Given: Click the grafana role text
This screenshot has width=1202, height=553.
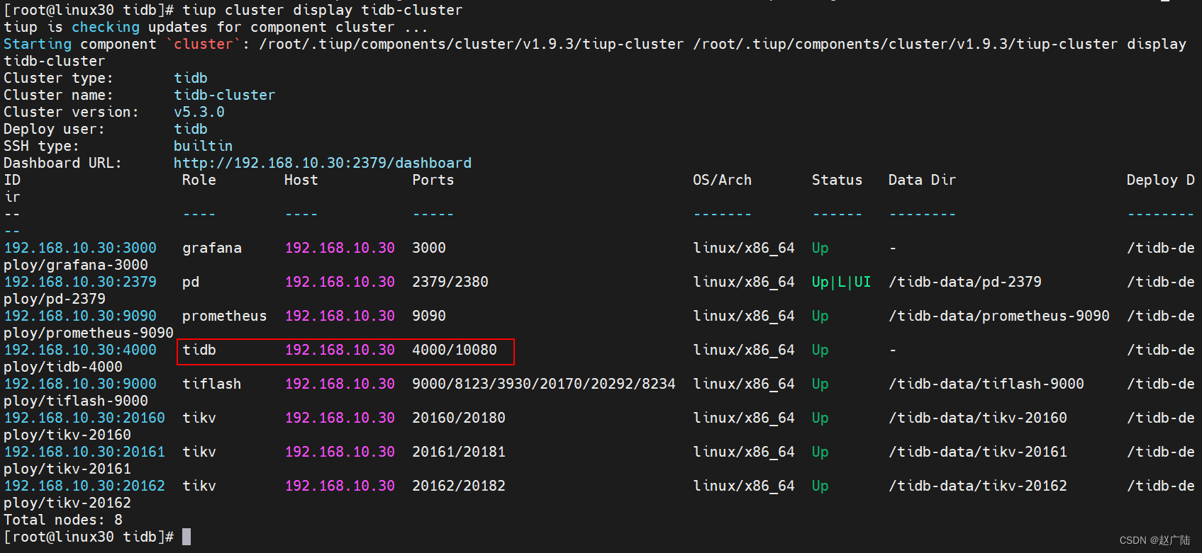Looking at the screenshot, I should click(212, 249).
